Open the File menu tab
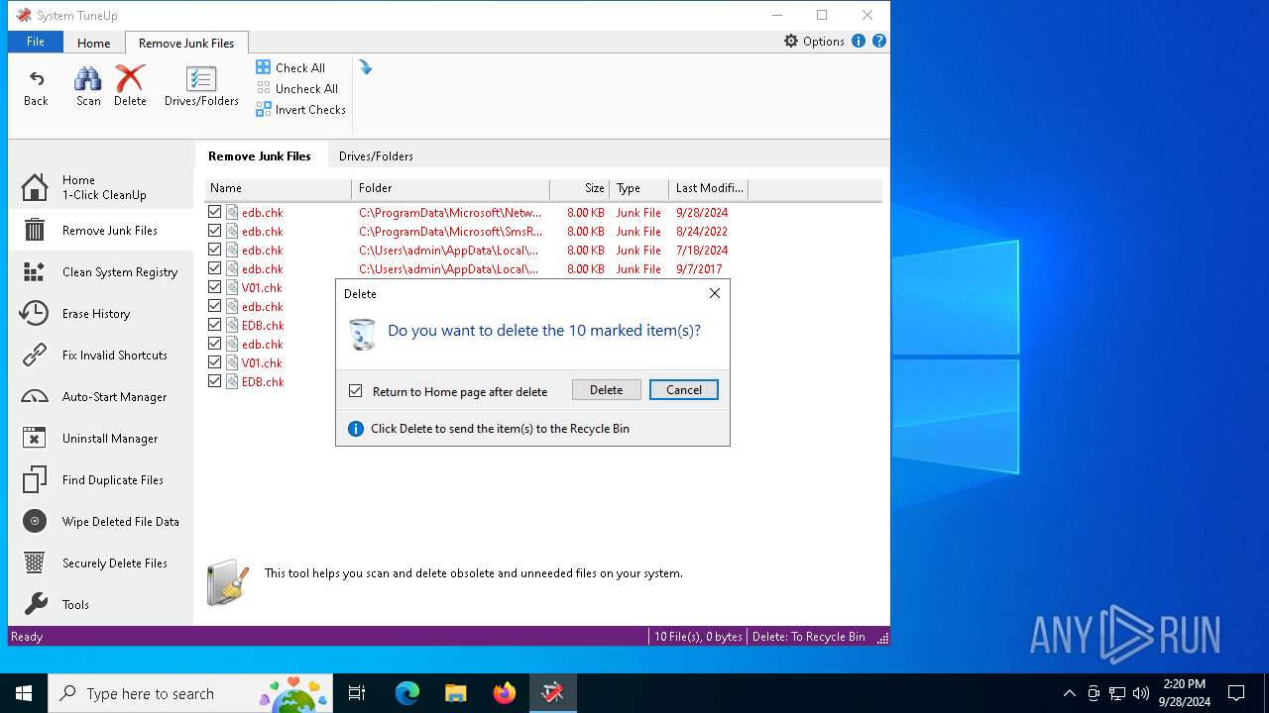The width and height of the screenshot is (1269, 713). (36, 42)
